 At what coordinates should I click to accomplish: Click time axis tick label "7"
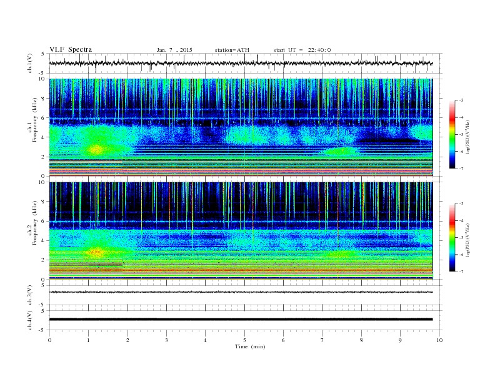coord(322,340)
